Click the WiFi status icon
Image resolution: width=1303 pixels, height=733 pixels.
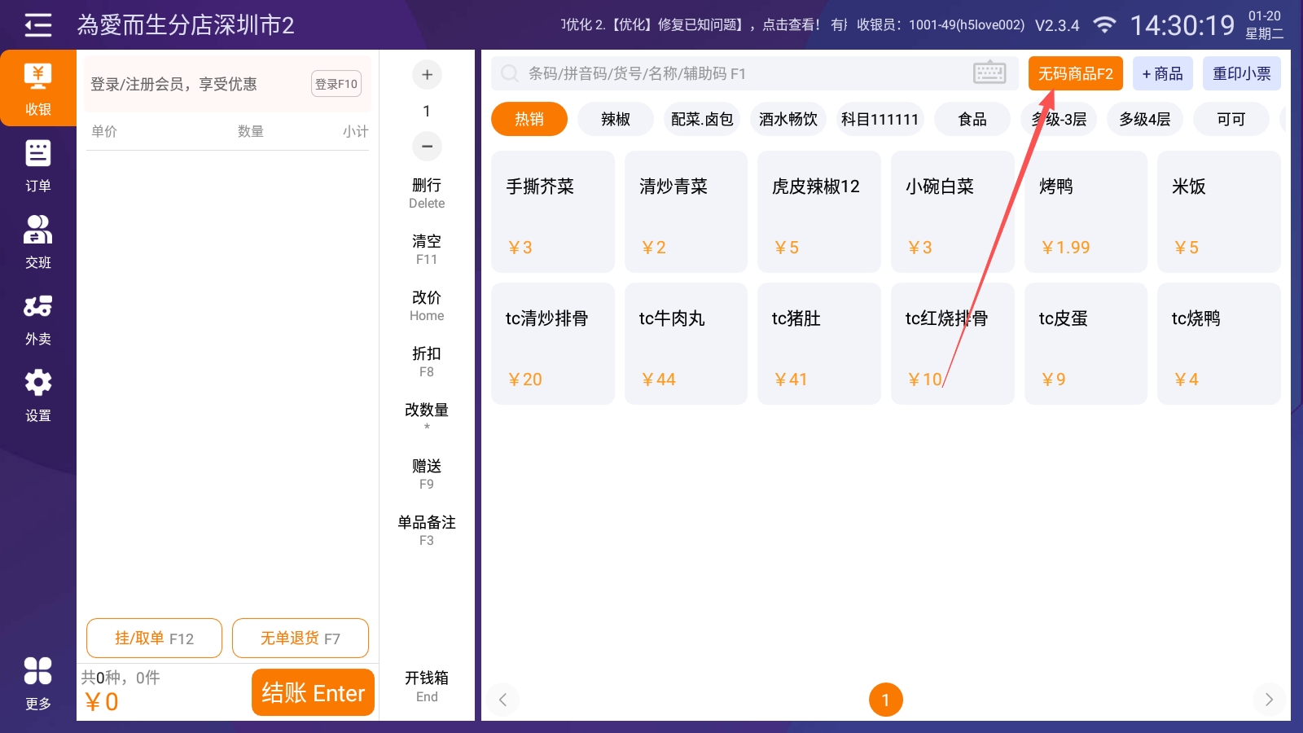tap(1104, 25)
